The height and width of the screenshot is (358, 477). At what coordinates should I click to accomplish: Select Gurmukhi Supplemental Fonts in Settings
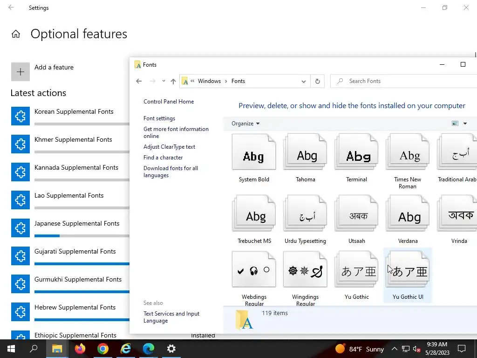pos(78,280)
